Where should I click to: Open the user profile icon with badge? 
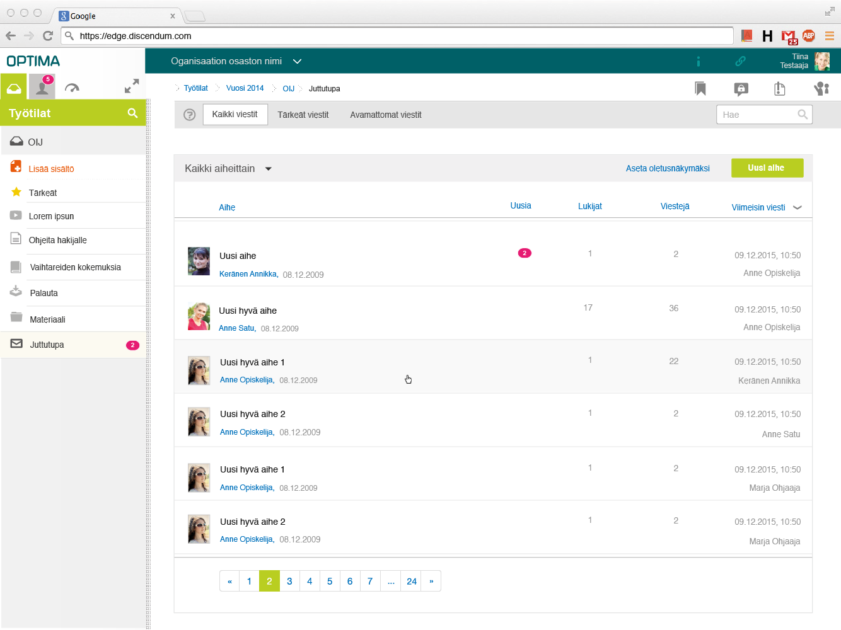click(x=42, y=86)
